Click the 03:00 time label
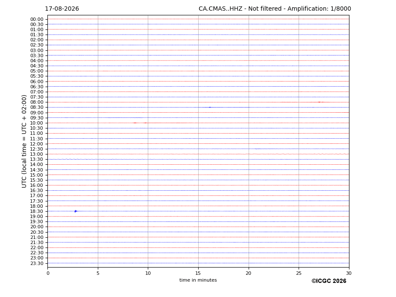Viewport: 396px width, 297px height. click(37, 50)
